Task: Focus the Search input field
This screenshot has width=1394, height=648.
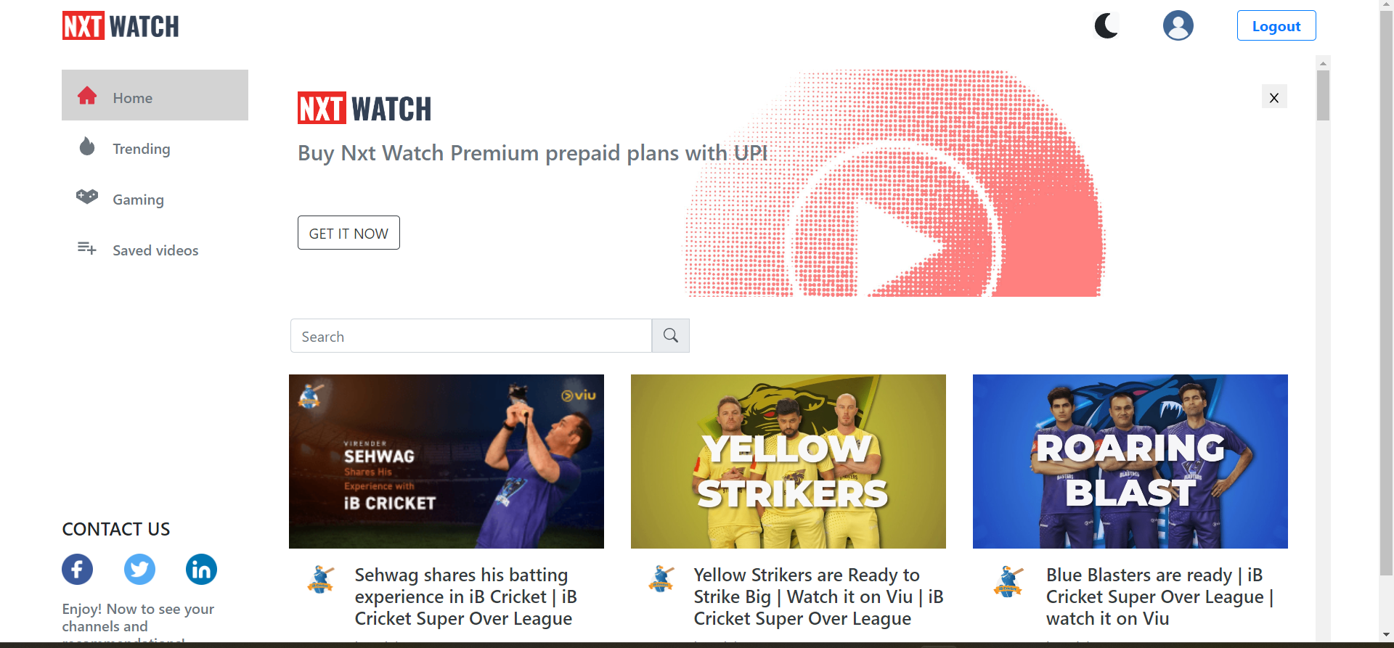Action: [x=471, y=336]
